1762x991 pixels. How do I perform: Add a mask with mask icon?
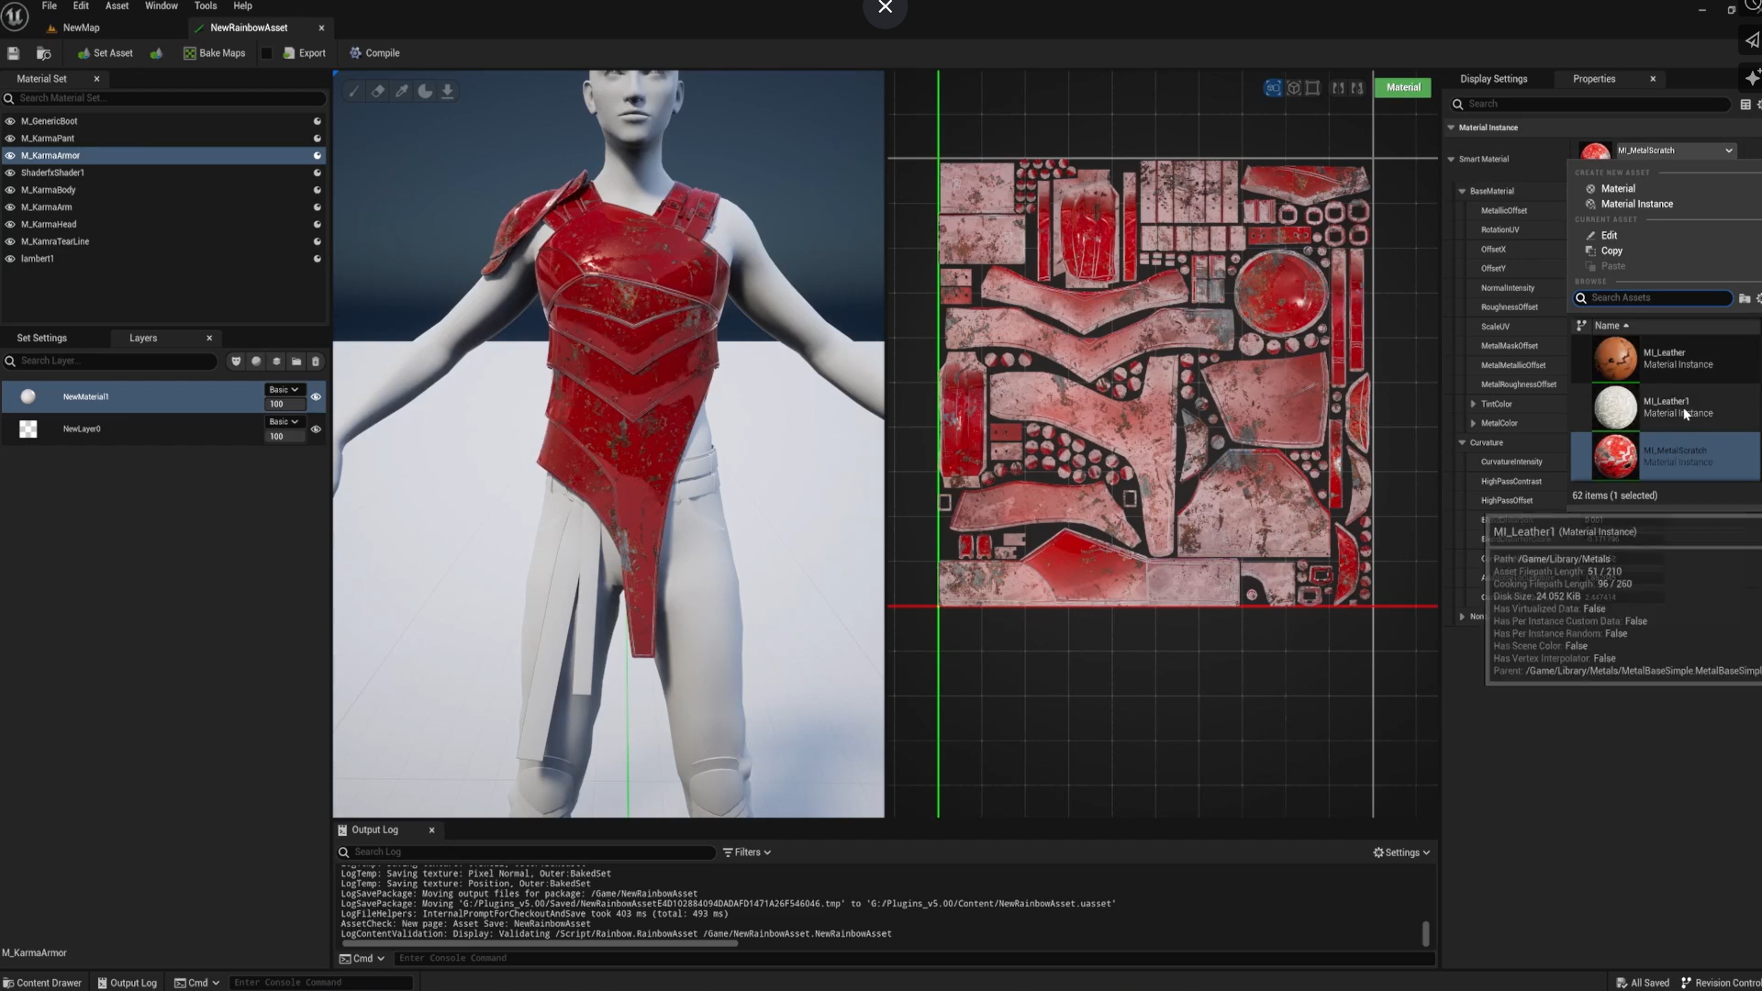coord(236,362)
